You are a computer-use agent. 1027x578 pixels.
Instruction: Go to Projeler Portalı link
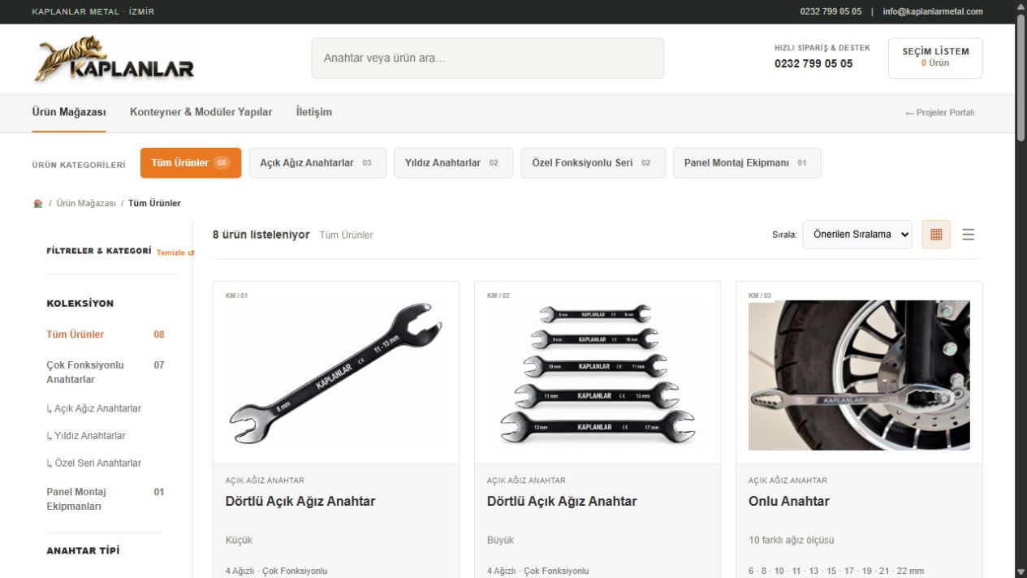point(940,113)
